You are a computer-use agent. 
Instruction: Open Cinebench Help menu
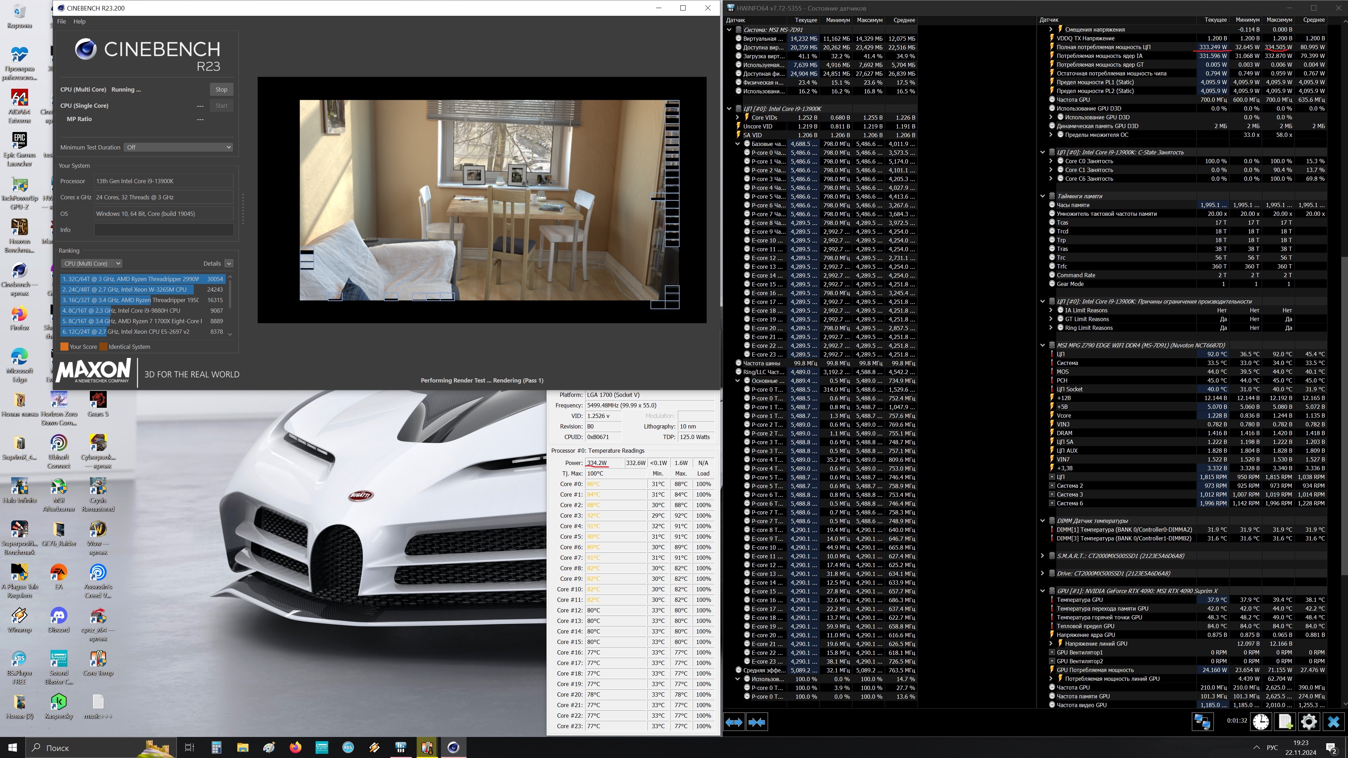point(79,21)
